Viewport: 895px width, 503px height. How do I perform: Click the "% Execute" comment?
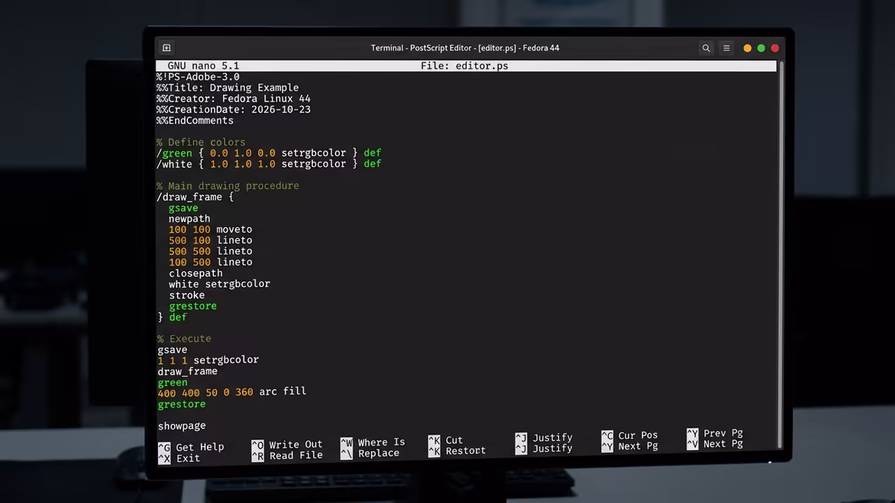point(185,340)
